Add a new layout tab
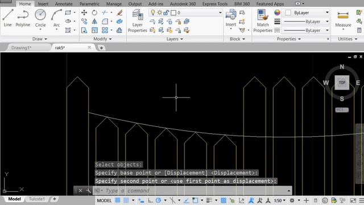 click(55, 199)
